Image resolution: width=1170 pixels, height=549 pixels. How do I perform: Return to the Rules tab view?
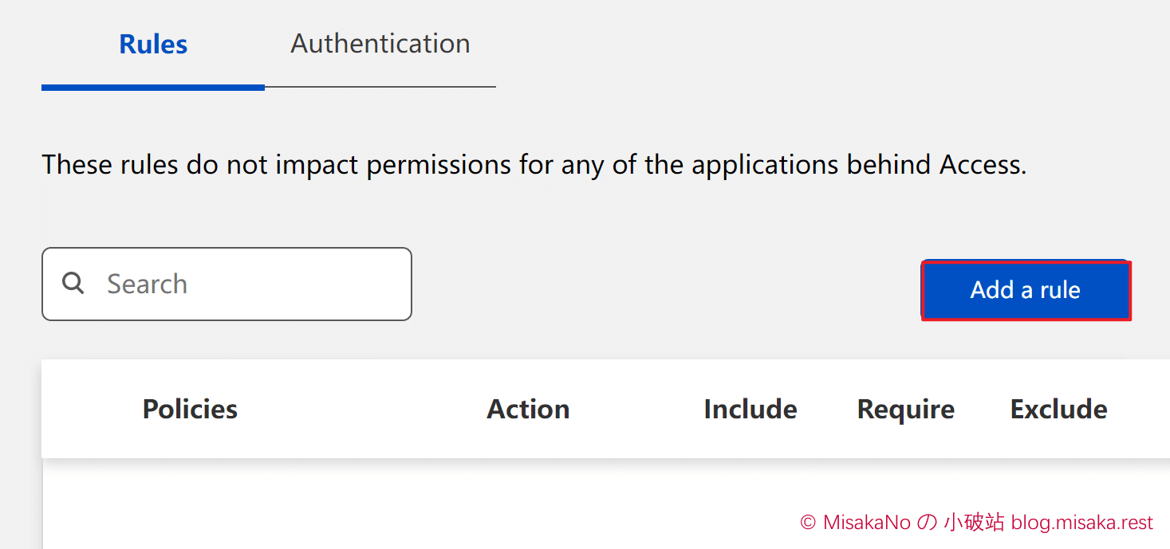click(152, 44)
